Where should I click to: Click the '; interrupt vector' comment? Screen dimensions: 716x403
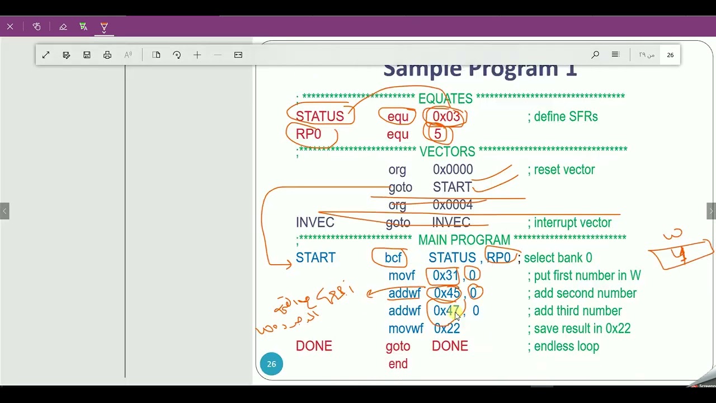569,223
